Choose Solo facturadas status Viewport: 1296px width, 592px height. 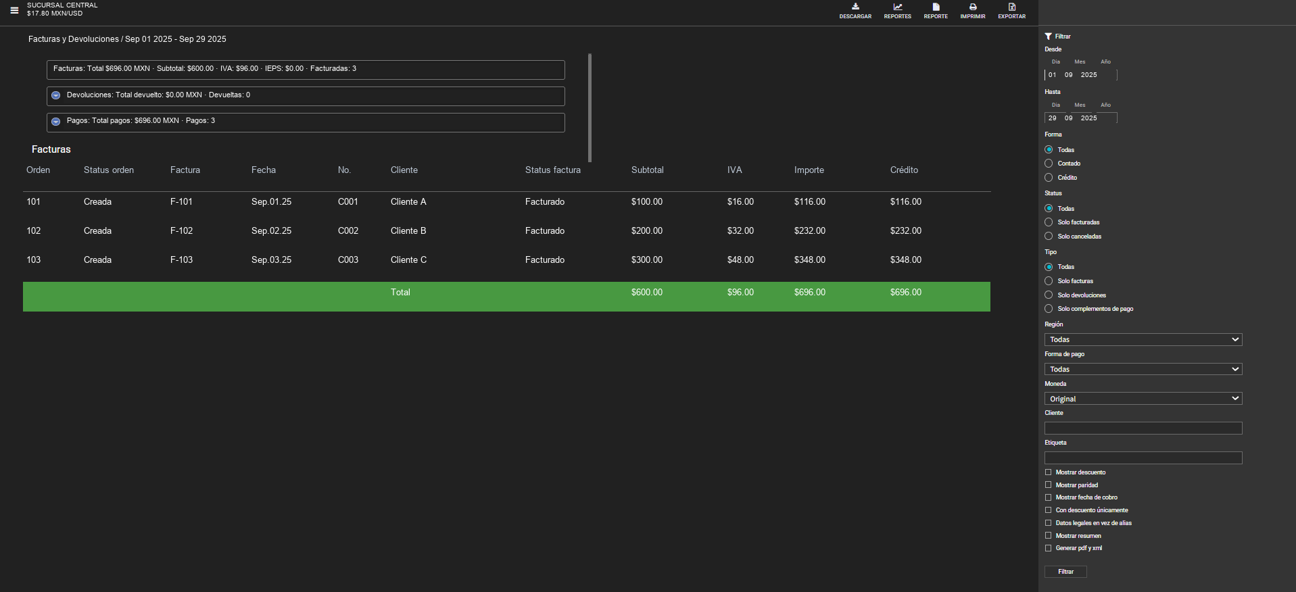(x=1049, y=222)
